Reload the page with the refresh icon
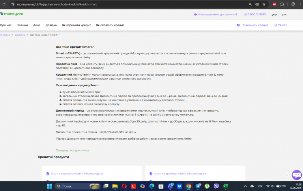 [4, 4]
